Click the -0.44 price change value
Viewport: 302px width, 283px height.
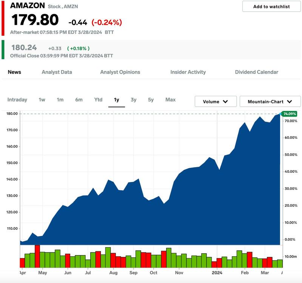point(78,23)
